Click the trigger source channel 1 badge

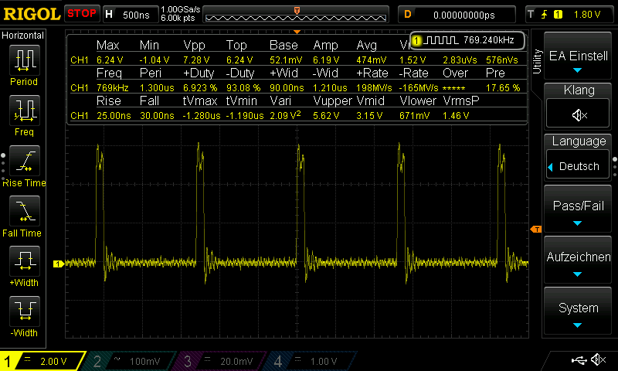[x=558, y=15]
